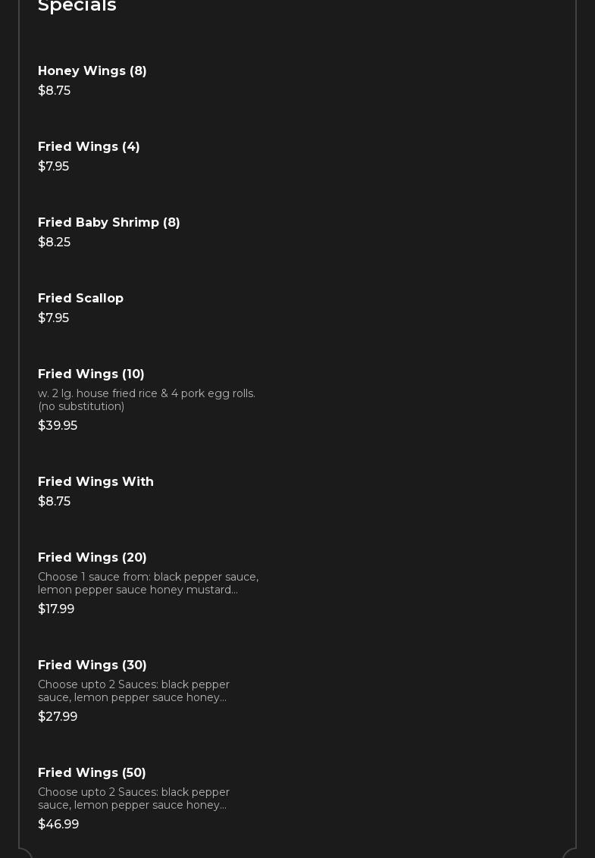Image resolution: width=595 pixels, height=858 pixels.
Task: Open the Fried Scallop item
Action: coord(80,299)
